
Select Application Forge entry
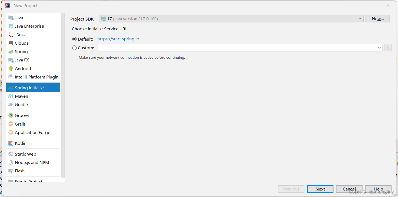tap(33, 132)
